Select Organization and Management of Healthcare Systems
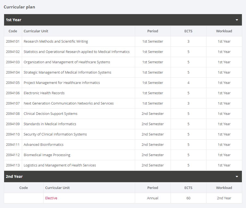The height and width of the screenshot is (208, 246). 67,62
